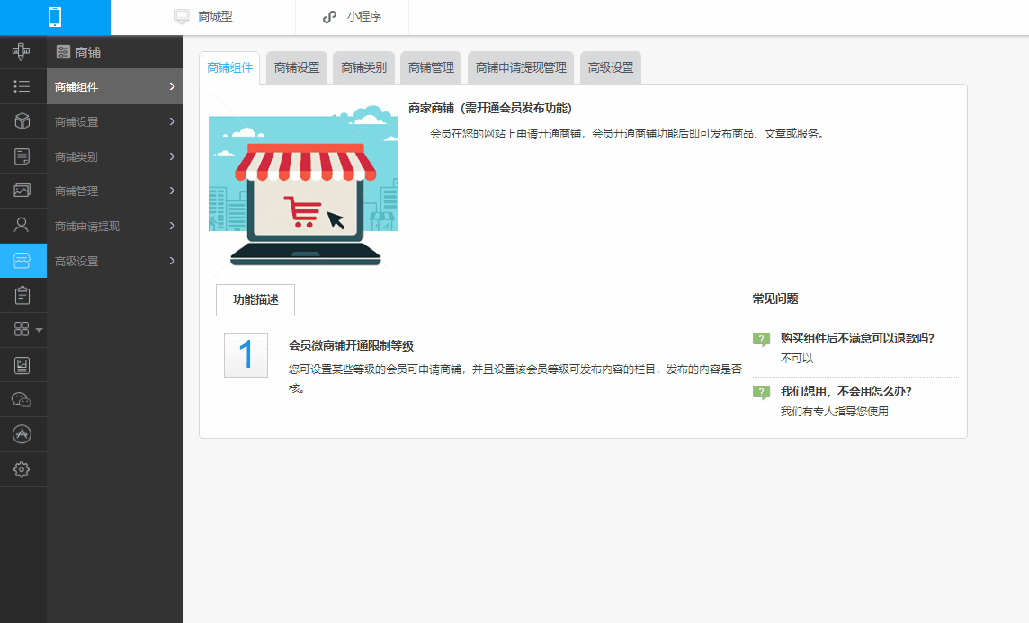Click the question icon beside 我们想用 FAQ

click(x=761, y=393)
